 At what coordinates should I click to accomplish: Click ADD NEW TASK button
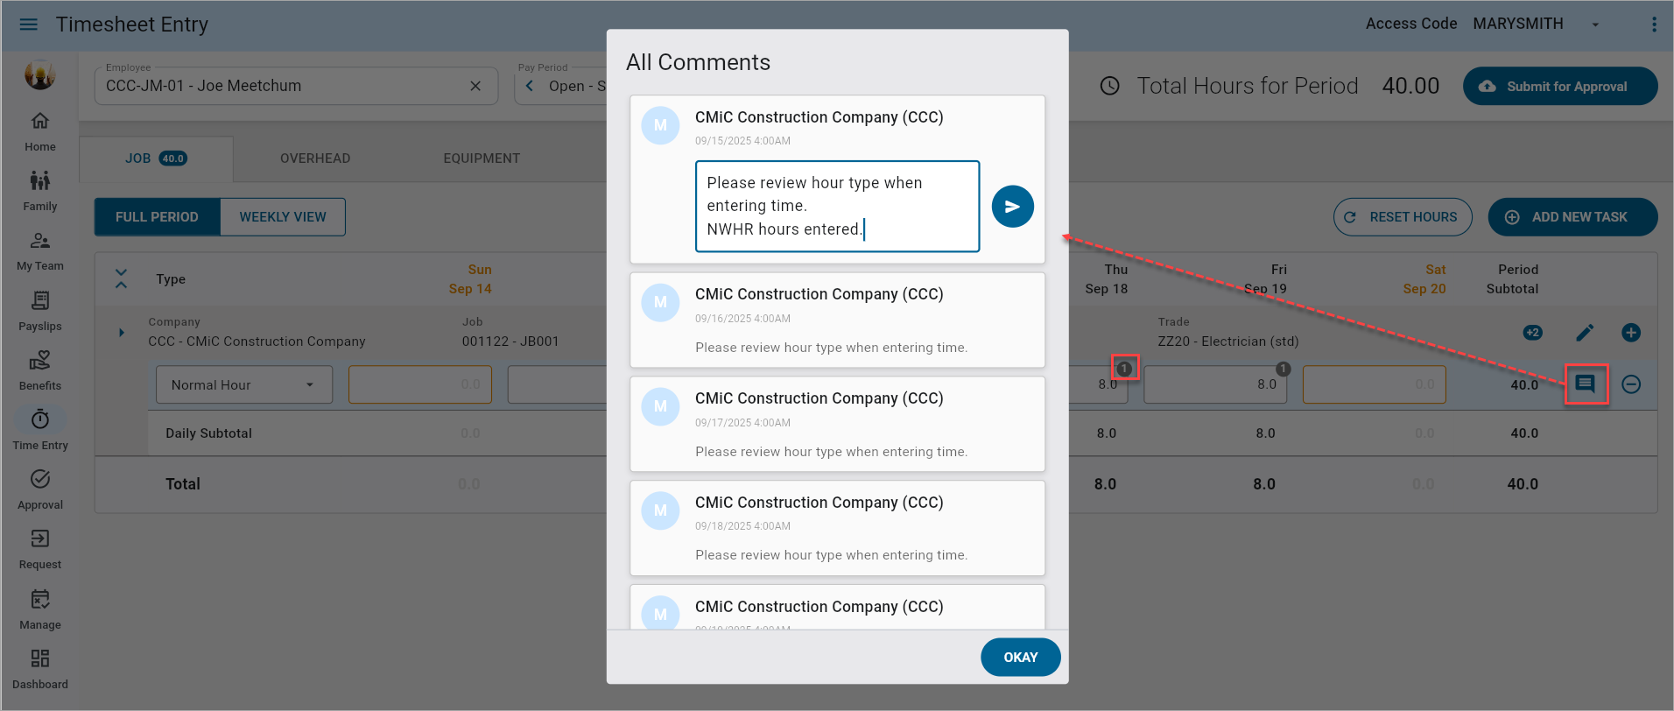click(1572, 217)
